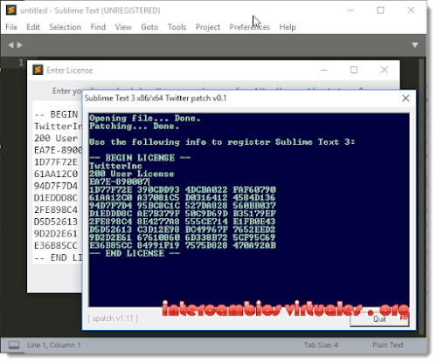Viewport: 437px width, 363px height.
Task: Close the Enter License window
Action: pyautogui.click(x=385, y=70)
